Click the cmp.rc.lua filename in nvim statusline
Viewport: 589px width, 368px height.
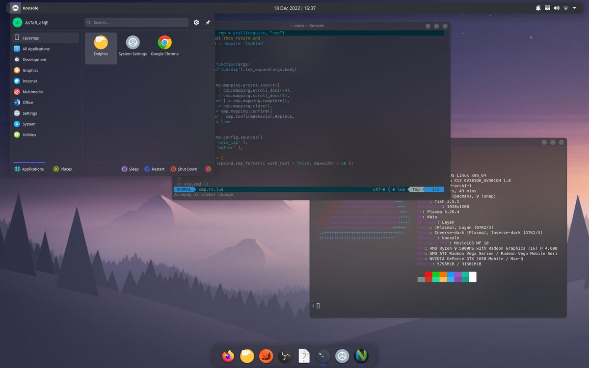pyautogui.click(x=211, y=189)
